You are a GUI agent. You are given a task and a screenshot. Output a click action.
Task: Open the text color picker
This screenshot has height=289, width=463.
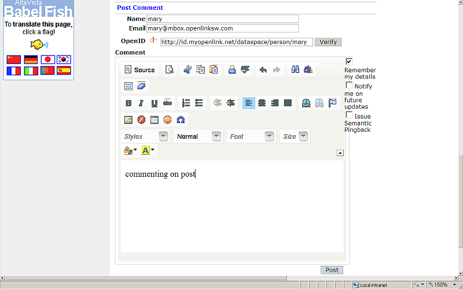pyautogui.click(x=131, y=151)
